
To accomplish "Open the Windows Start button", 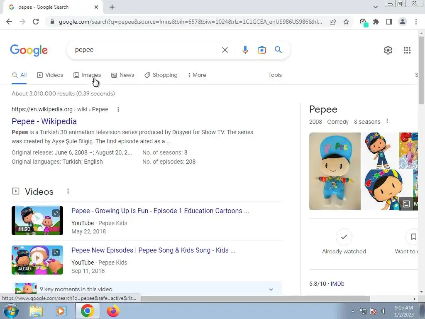I will 11,311.
